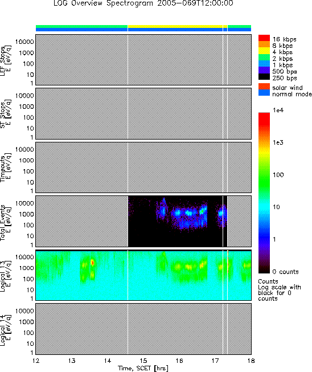Image resolution: width=312 pixels, height=372 pixels.
Task: Click the Total Events spectrogram panel
Action: click(x=143, y=222)
